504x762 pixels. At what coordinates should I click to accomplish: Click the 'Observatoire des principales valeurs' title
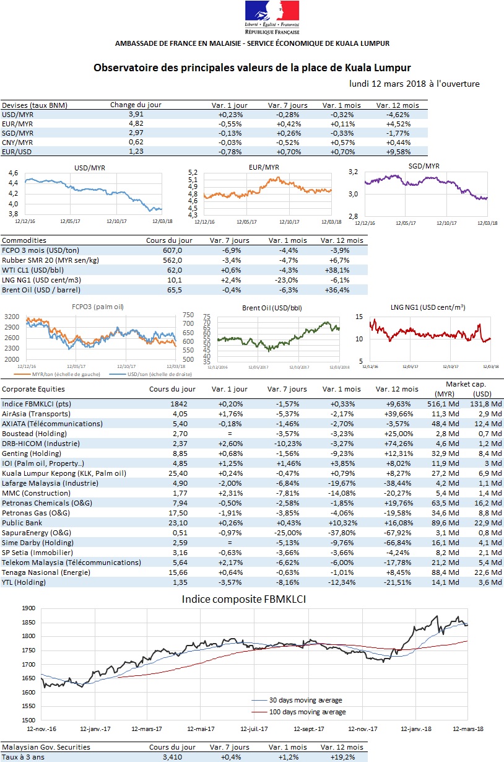click(252, 67)
